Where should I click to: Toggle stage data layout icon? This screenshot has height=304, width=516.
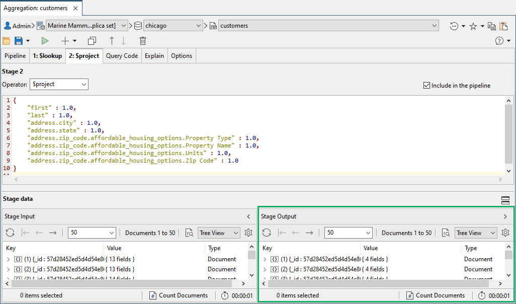click(505, 200)
